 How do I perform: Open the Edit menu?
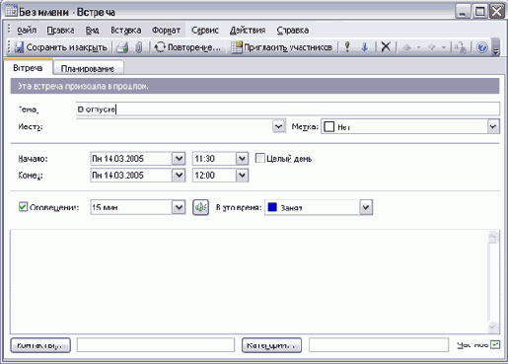click(60, 31)
